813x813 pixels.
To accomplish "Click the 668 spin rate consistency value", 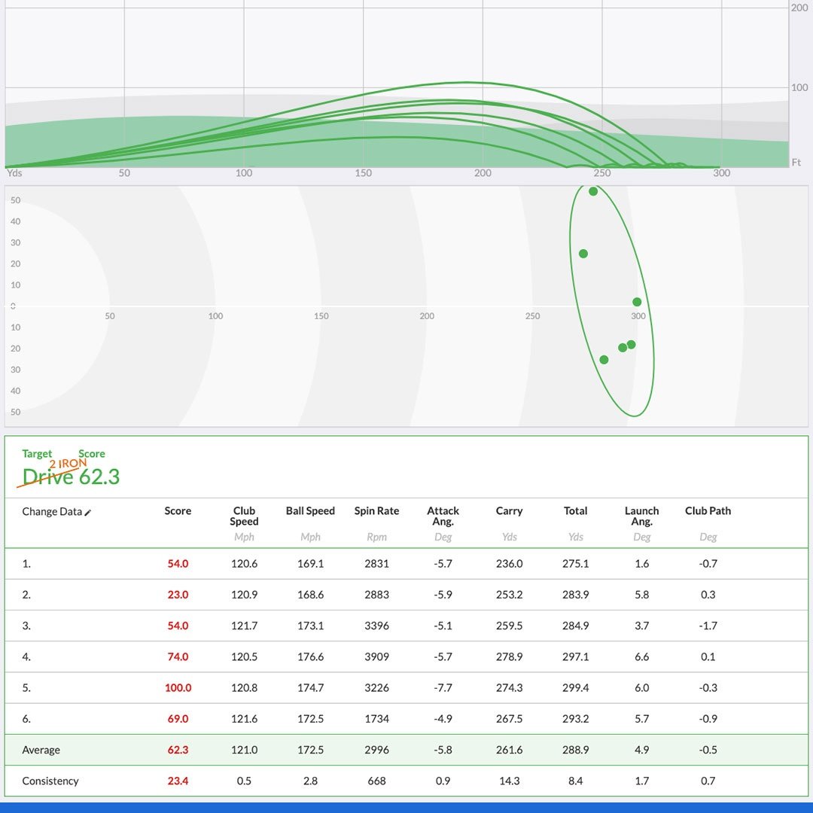I will [377, 781].
